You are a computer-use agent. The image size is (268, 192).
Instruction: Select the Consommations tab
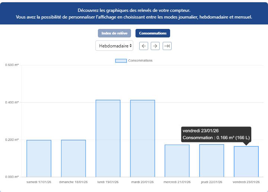[153, 33]
